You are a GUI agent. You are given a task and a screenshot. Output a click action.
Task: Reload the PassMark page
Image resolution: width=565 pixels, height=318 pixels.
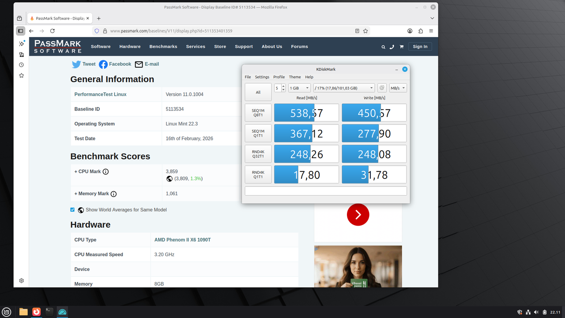click(x=52, y=31)
